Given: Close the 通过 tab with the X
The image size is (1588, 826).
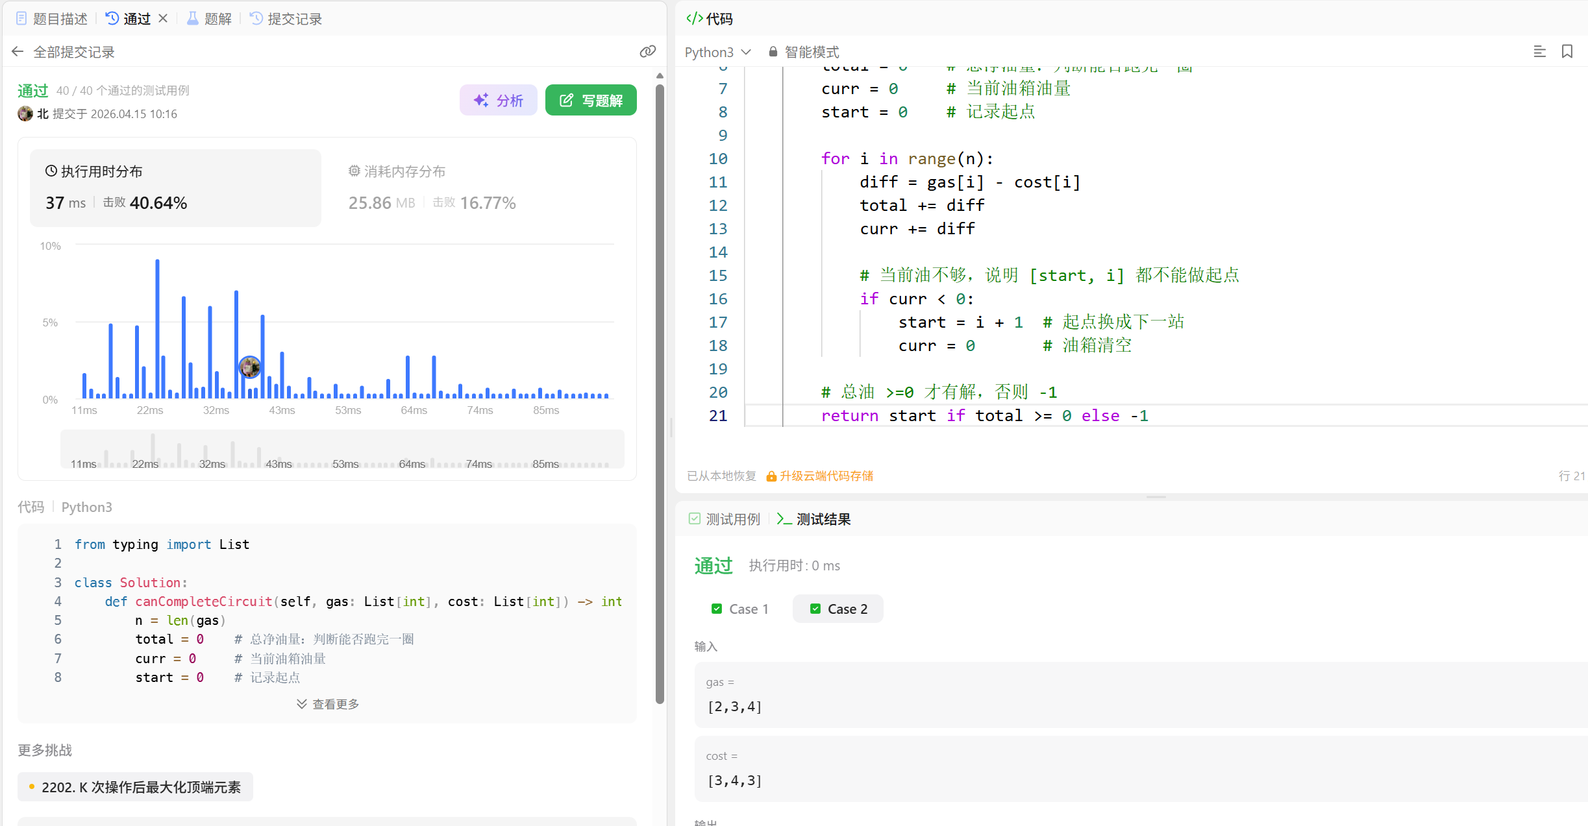Looking at the screenshot, I should click(163, 19).
